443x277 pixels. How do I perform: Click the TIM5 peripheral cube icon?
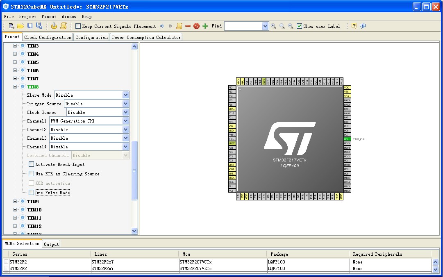point(23,62)
